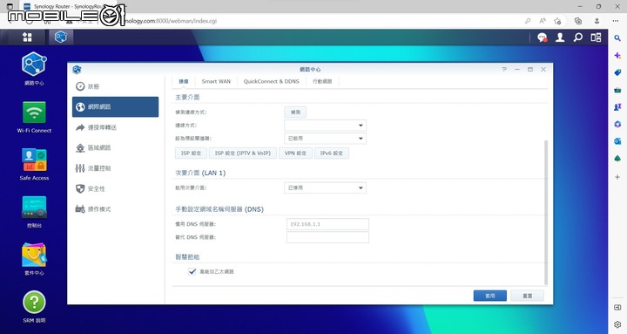The height and width of the screenshot is (334, 627).
Task: Open Edge sidebar tools briefcase icon
Action: tap(617, 90)
